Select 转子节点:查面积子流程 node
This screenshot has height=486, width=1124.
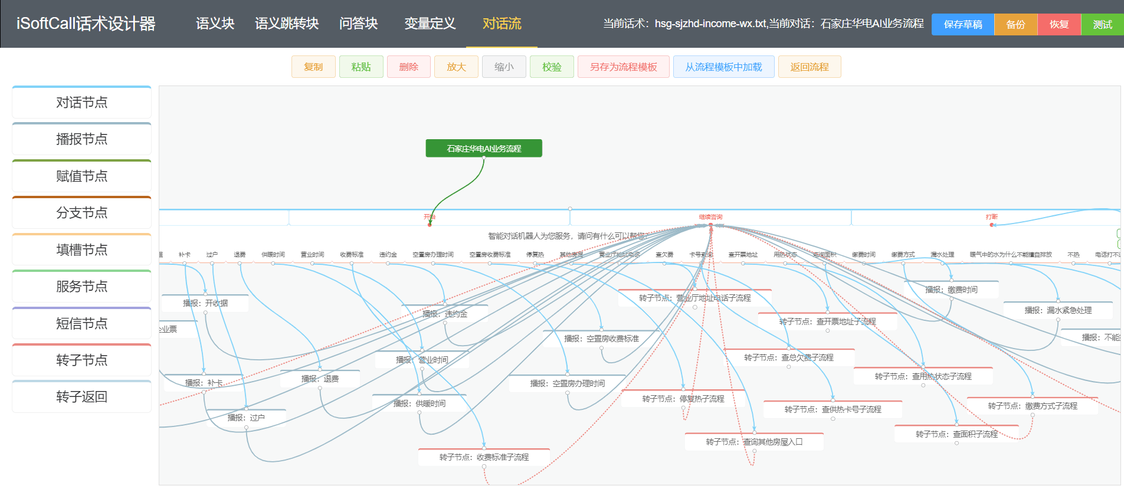pyautogui.click(x=956, y=434)
